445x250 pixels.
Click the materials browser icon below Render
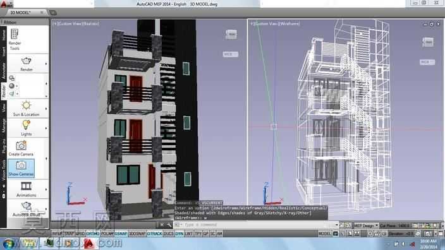(x=12, y=78)
